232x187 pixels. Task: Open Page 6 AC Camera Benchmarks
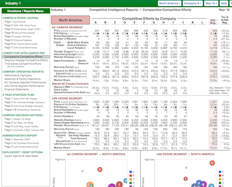[x=21, y=44]
